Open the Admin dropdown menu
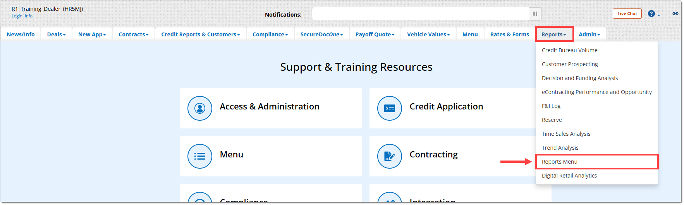The height and width of the screenshot is (205, 684). click(589, 34)
